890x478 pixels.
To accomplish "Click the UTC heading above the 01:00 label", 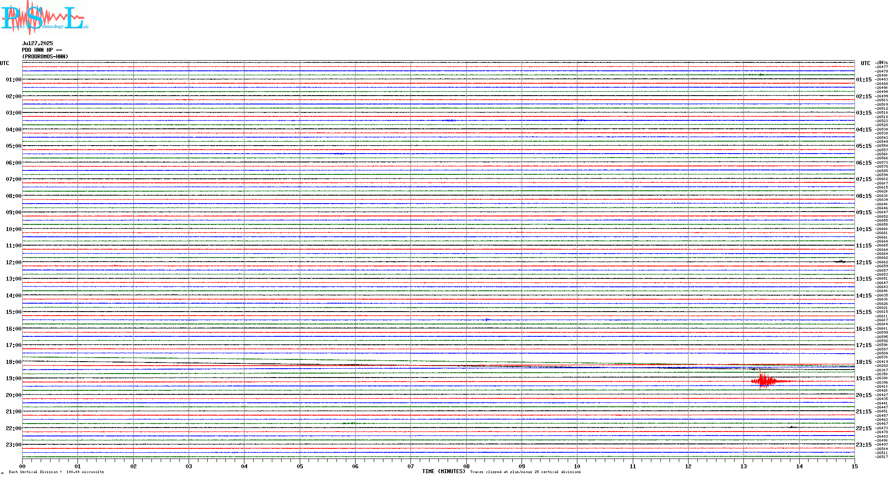I will tap(4, 63).
